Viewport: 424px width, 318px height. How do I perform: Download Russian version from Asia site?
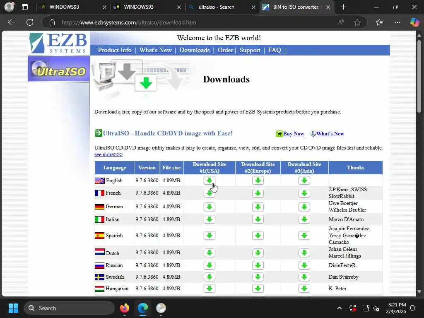(x=304, y=265)
